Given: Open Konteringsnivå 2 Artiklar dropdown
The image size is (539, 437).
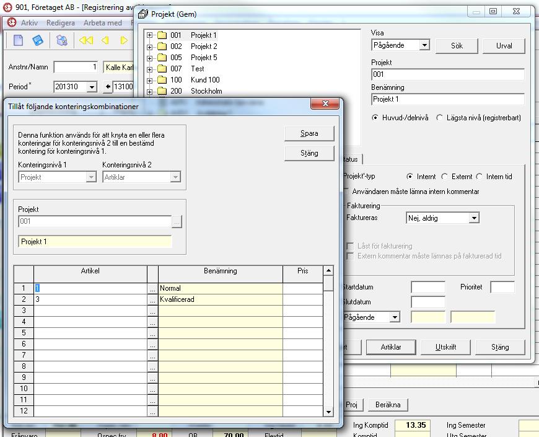Looking at the screenshot, I should point(175,177).
